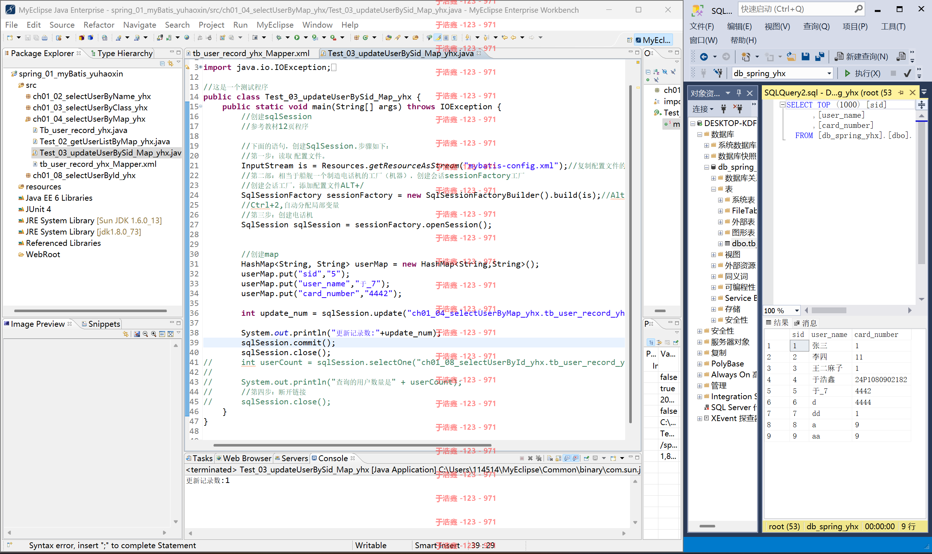
Task: Click the Open Web Browser globe icon
Action: pyautogui.click(x=187, y=37)
